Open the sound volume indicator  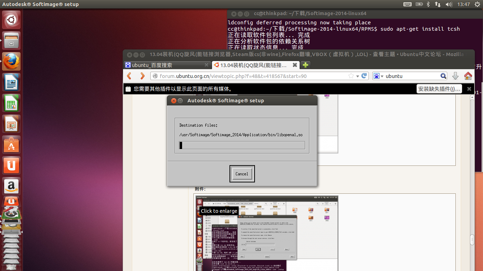click(449, 4)
